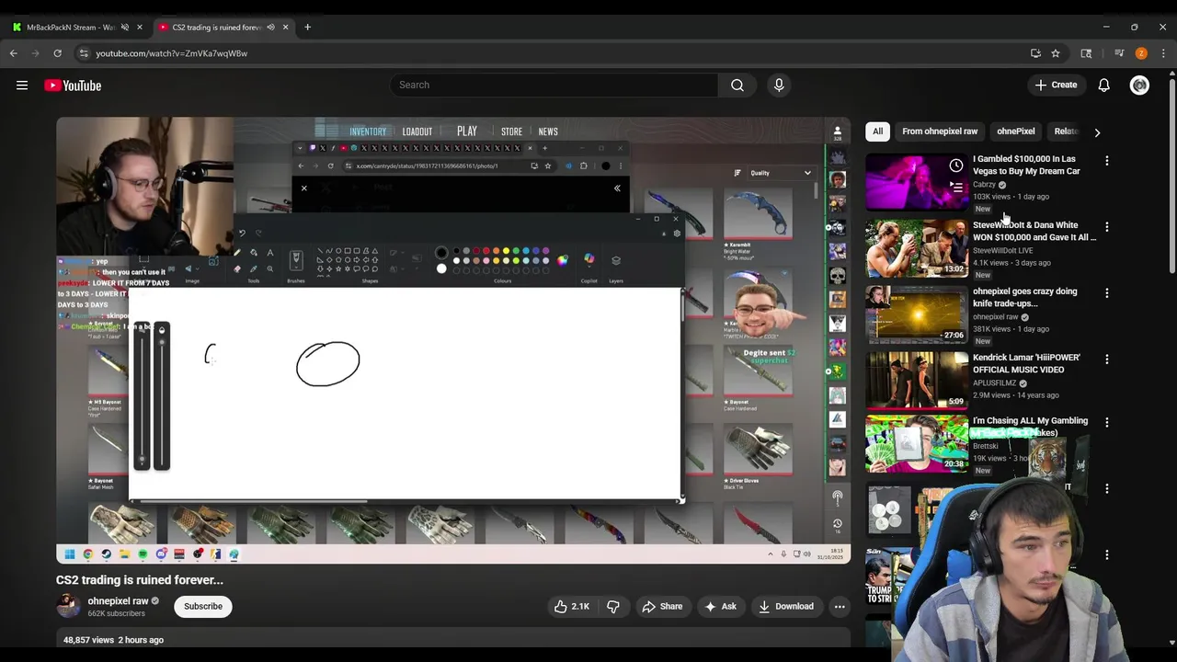Open the Chrome three-dot menu
Screen dimensions: 1177x662
pyautogui.click(x=1163, y=53)
